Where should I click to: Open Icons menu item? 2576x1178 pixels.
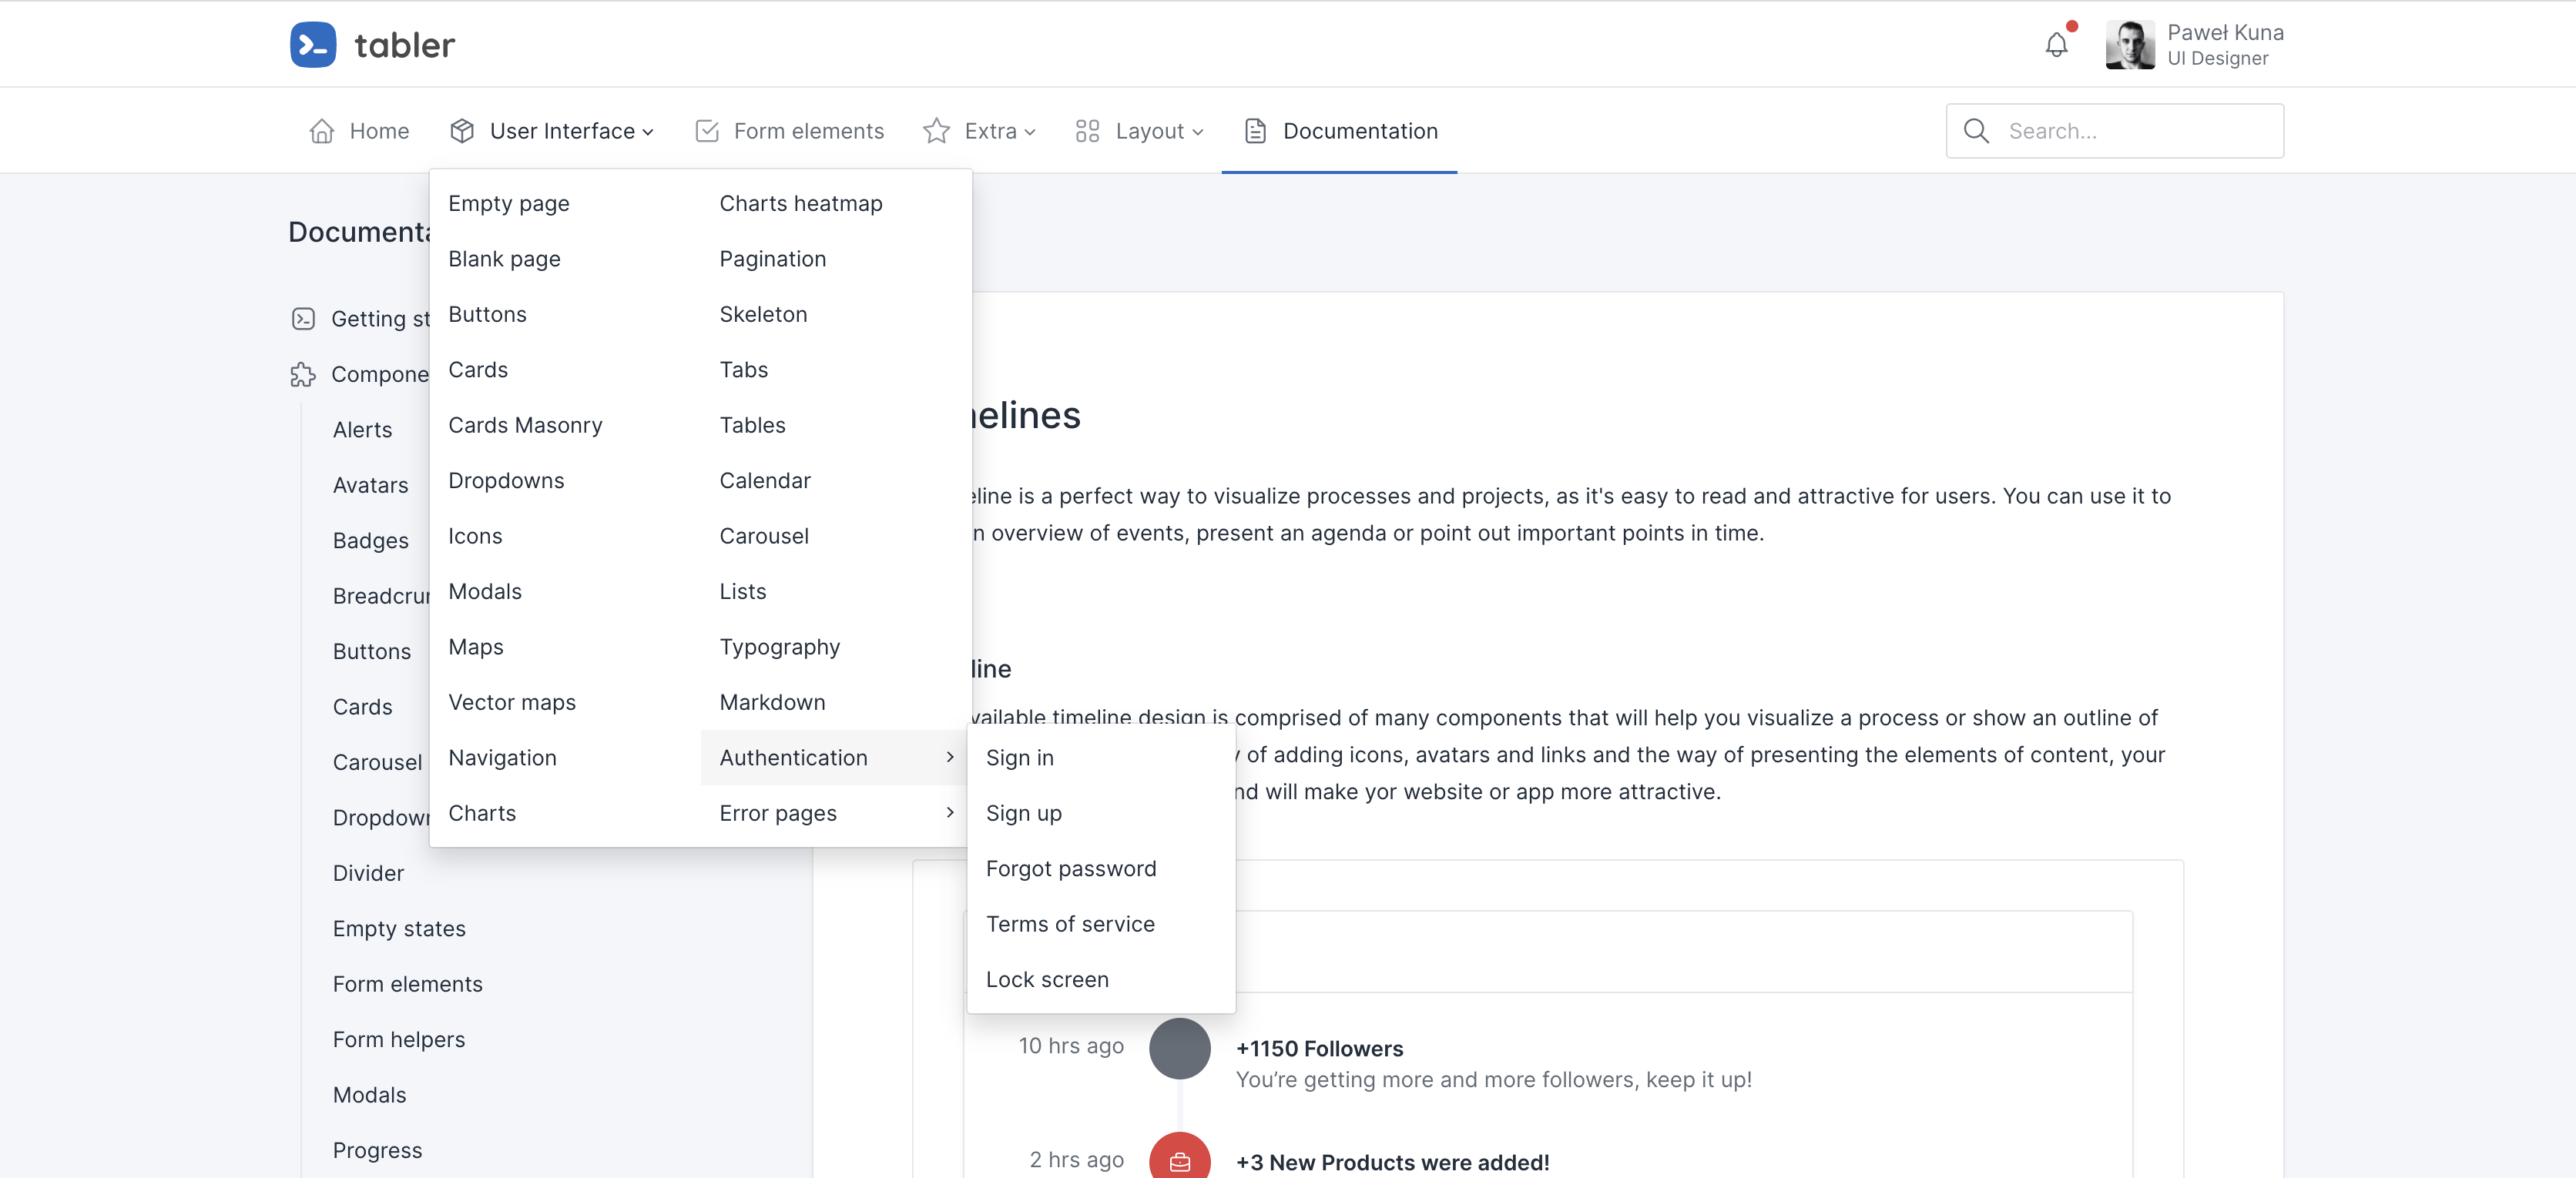coord(566,536)
